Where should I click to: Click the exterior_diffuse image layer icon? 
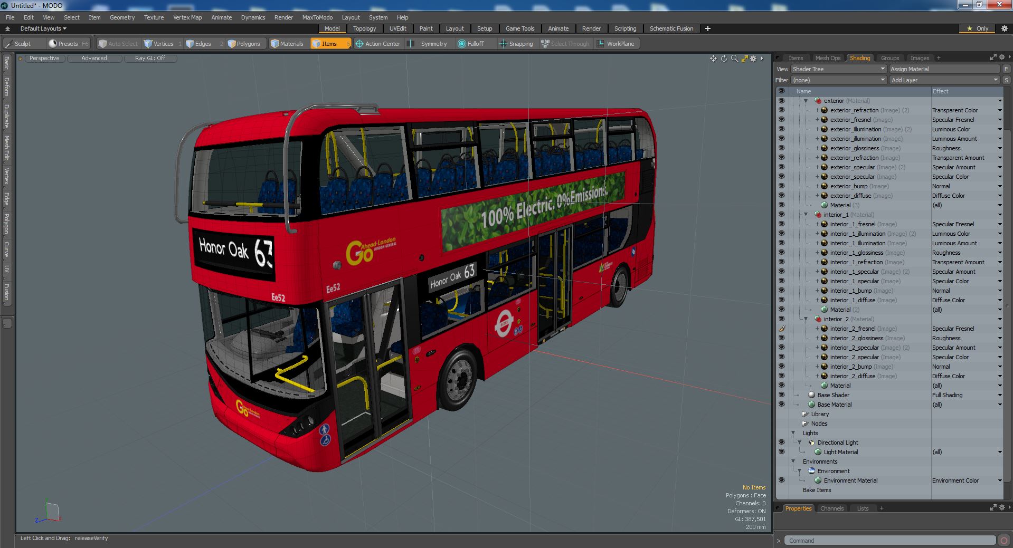pyautogui.click(x=824, y=196)
